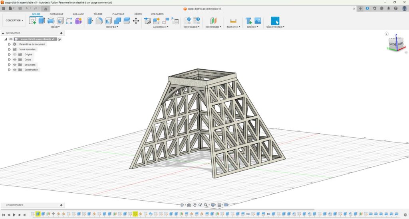Toggle visibility of the Esquisses folder
Image resolution: width=409 pixels, height=219 pixels.
point(15,65)
